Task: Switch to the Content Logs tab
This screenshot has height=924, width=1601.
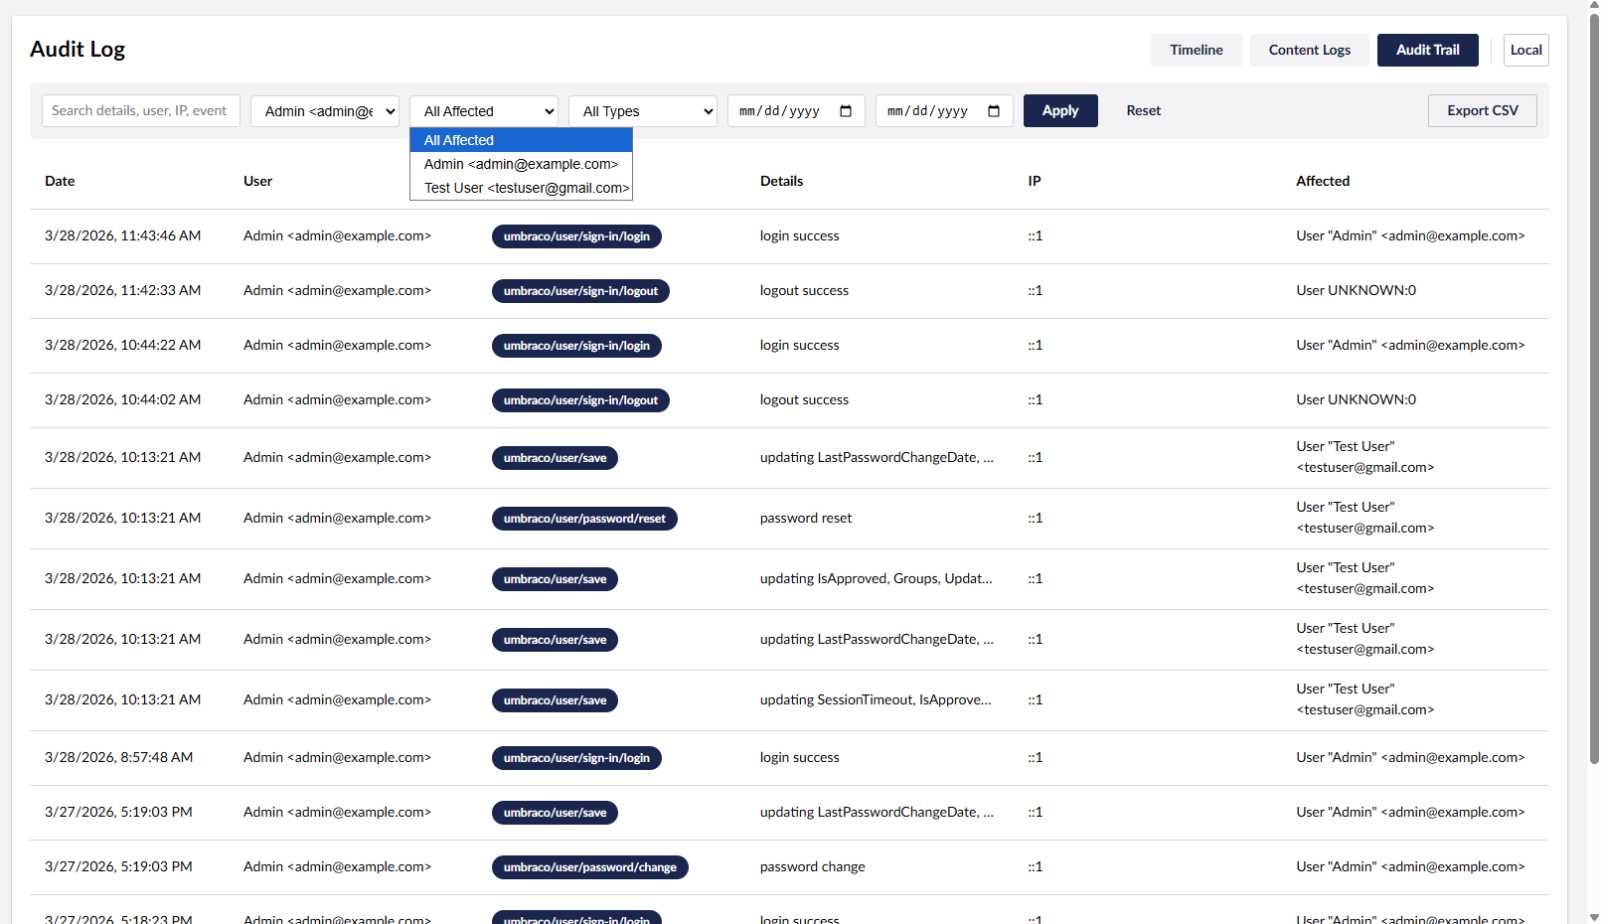Action: (1310, 50)
